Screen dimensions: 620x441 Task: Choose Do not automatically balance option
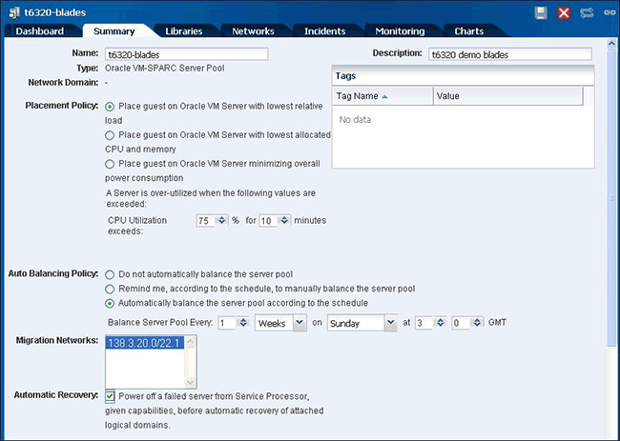point(110,274)
